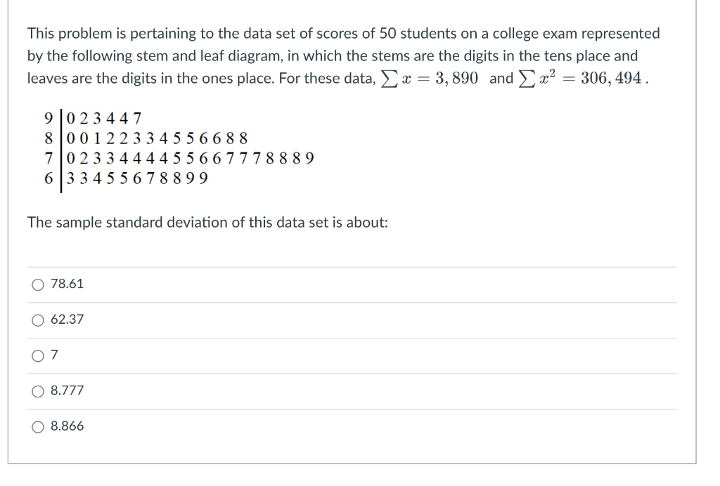Click the stem 6 leaf row
Viewport: 720px width, 486px height.
(x=126, y=178)
